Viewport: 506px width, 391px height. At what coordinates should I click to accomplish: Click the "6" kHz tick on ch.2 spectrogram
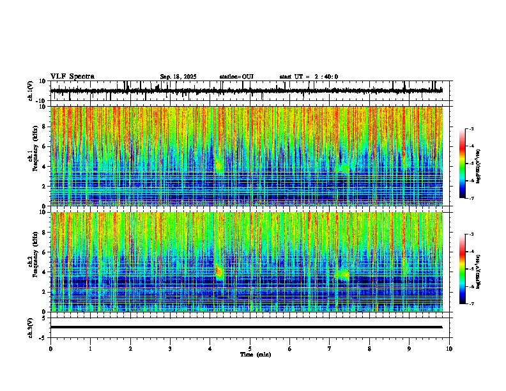45,252
